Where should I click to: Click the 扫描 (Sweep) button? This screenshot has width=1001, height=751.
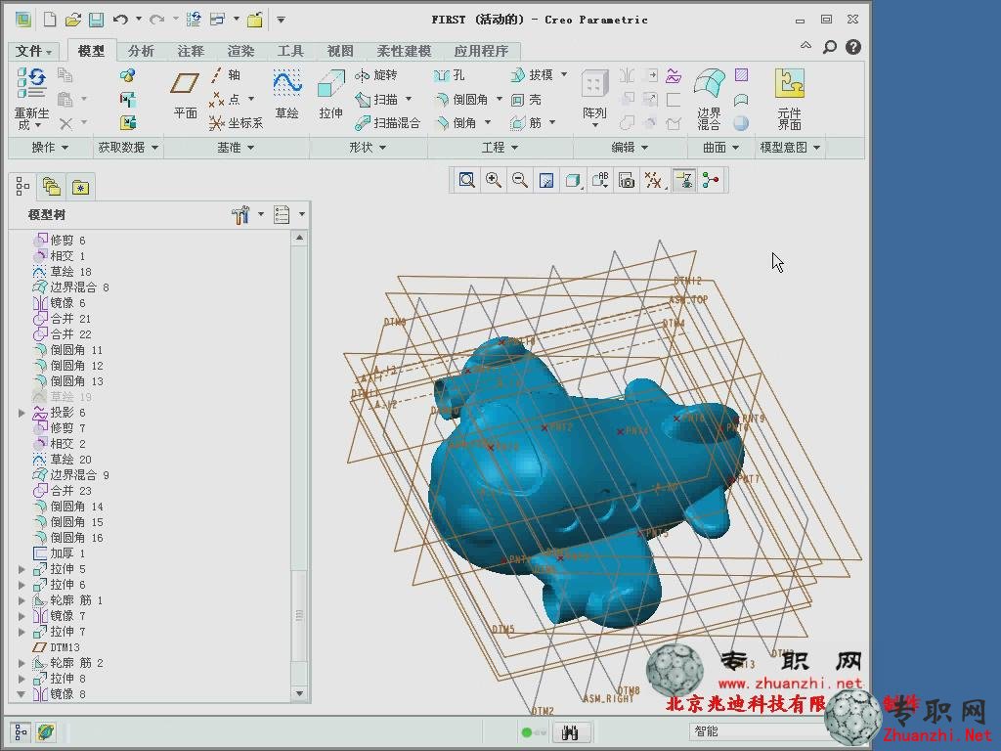[x=377, y=100]
